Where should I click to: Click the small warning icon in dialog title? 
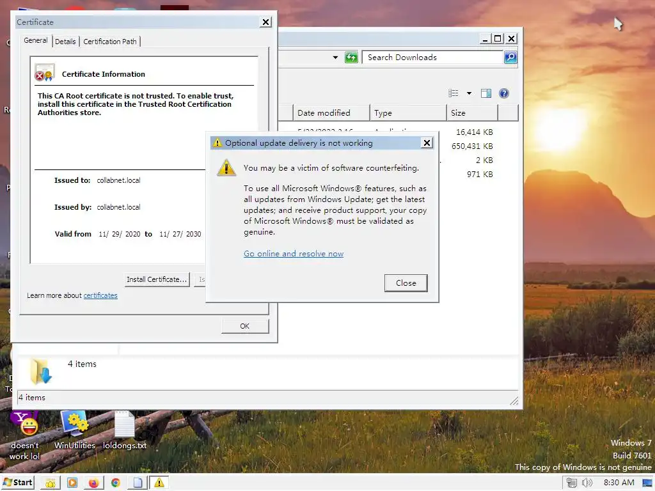tap(217, 143)
